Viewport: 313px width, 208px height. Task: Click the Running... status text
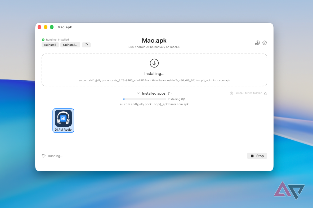pyautogui.click(x=55, y=156)
